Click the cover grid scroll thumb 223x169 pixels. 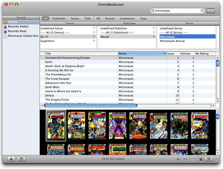click(x=217, y=117)
